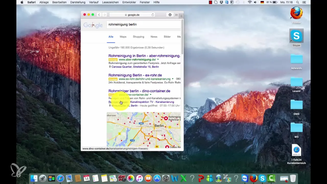The width and height of the screenshot is (327, 184).
Task: Open the Apple menu
Action: (x=22, y=2)
